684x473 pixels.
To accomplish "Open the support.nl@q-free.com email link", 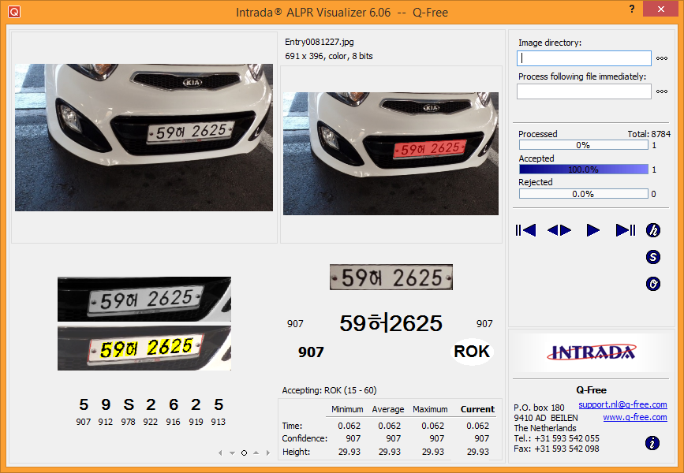I will click(622, 404).
